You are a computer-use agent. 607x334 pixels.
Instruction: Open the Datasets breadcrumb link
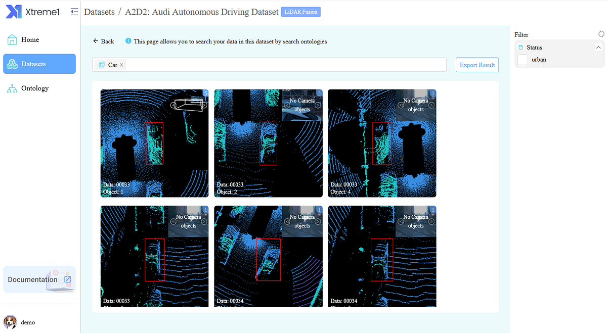[99, 12]
